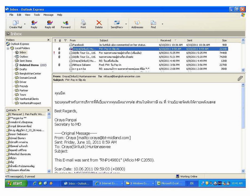This screenshot has width=250, height=196.
Task: Open the Message menu
Action: tap(48, 15)
